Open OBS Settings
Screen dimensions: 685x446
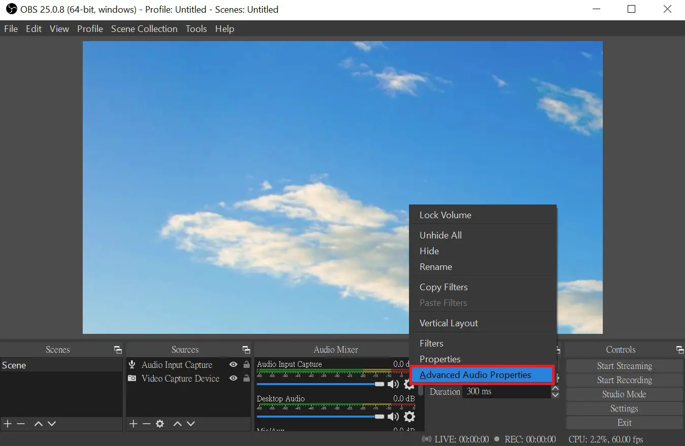[624, 408]
